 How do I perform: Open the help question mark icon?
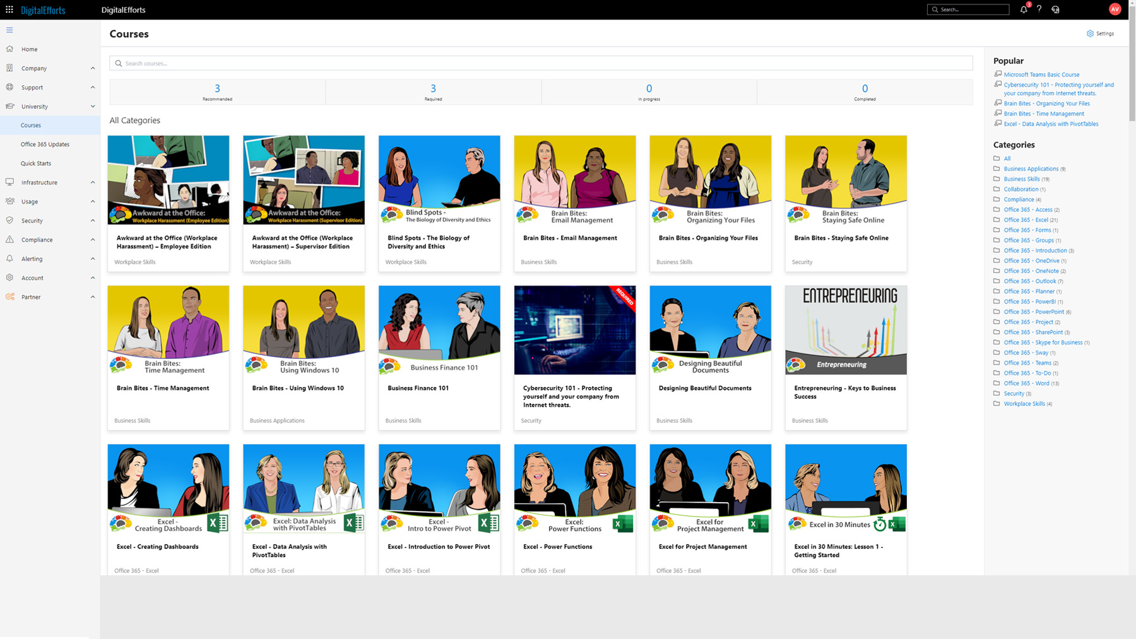[x=1039, y=9]
